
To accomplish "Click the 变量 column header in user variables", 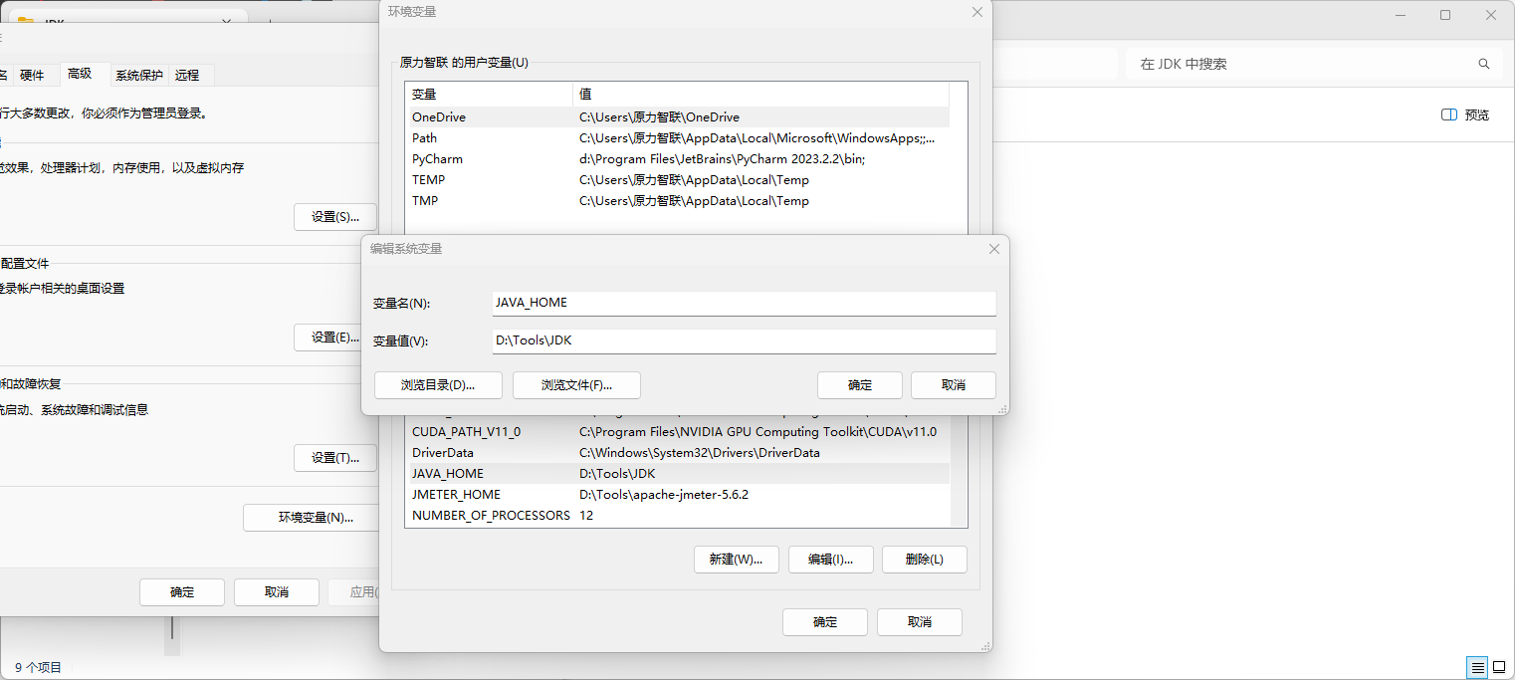I will coord(490,94).
